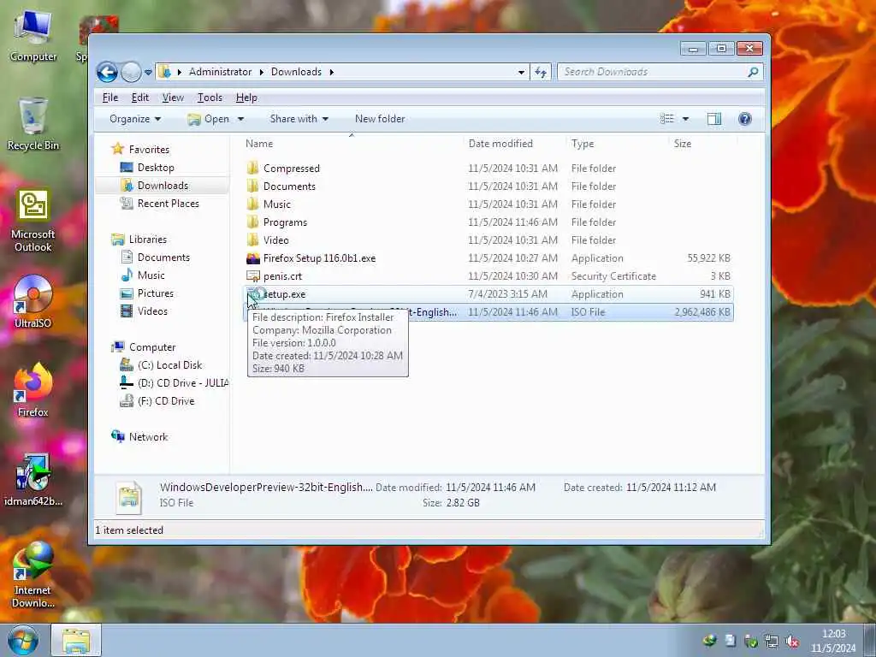Expand the address bar history dropdown

tap(521, 72)
